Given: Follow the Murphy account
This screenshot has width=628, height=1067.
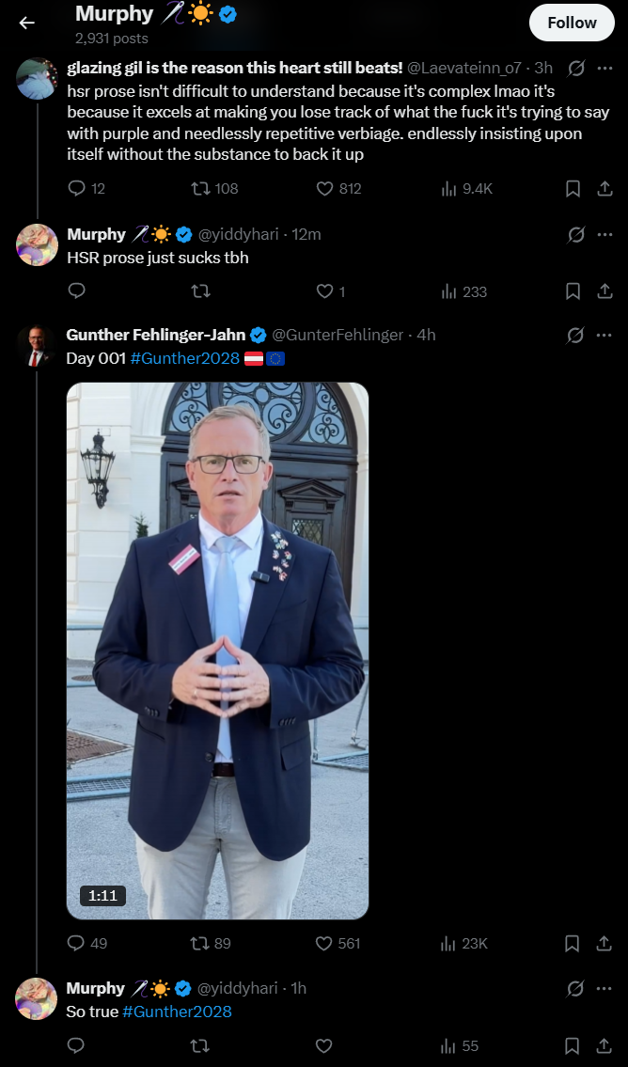Looking at the screenshot, I should [572, 23].
